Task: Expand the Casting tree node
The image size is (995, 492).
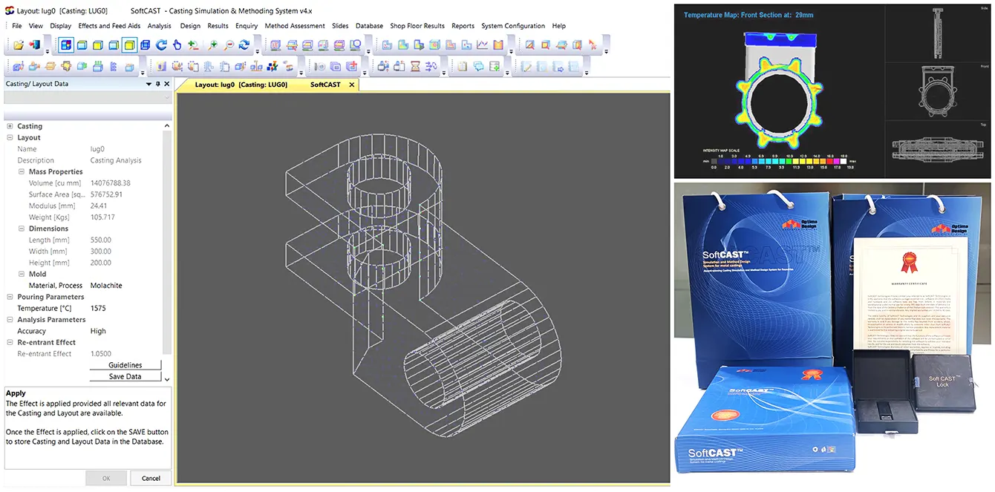Action: 10,126
